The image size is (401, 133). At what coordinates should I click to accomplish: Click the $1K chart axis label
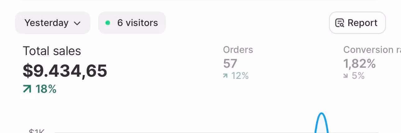(x=37, y=131)
